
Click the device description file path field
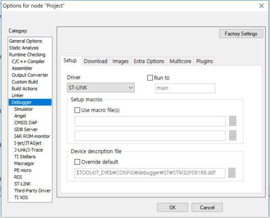(150, 173)
